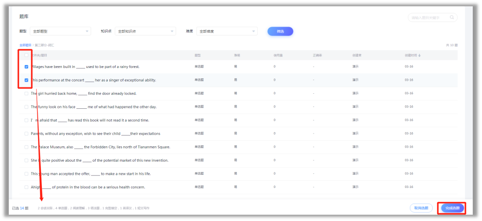482x221 pixels.
Task: Check 'Parents, without any exception' question
Action: (26, 134)
